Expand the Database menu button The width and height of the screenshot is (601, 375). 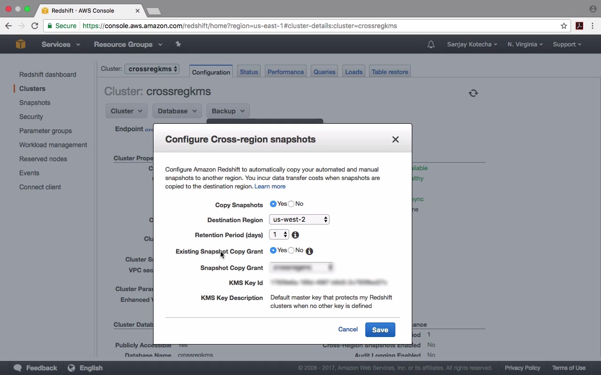(177, 111)
